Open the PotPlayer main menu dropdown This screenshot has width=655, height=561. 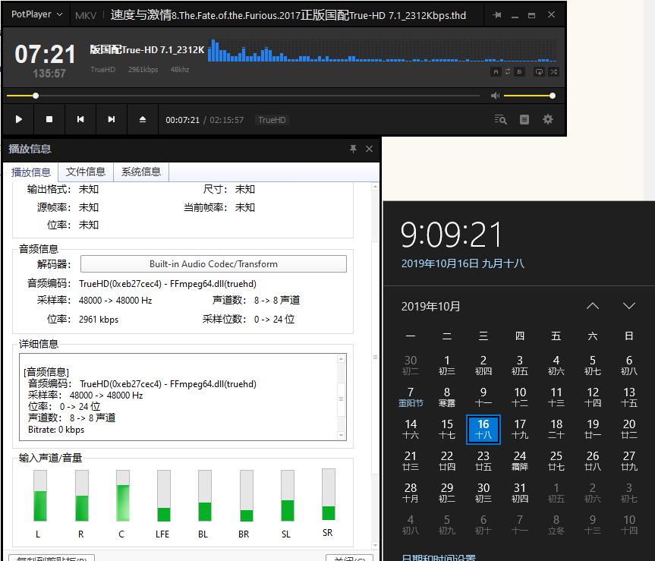tap(36, 14)
